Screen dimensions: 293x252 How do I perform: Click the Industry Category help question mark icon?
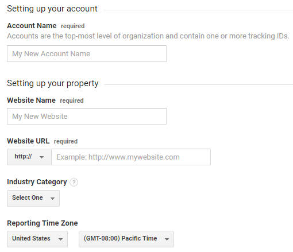point(74,182)
